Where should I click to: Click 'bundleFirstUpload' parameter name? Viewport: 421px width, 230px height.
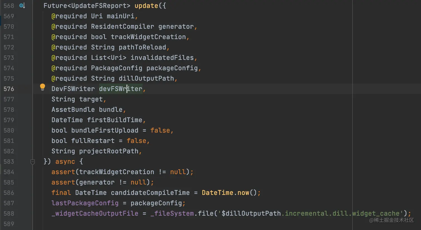tap(105, 130)
